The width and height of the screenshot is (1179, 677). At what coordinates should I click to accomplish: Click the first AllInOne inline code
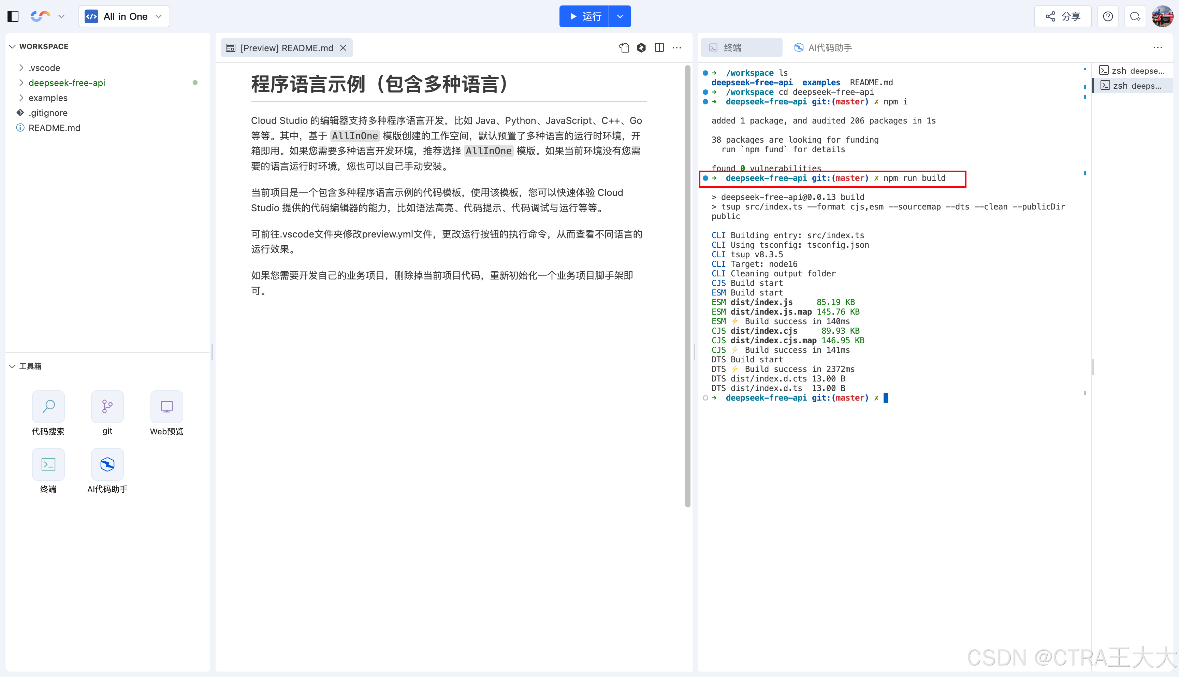(355, 136)
